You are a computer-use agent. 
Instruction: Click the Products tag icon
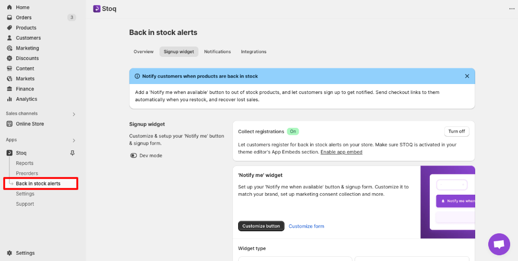(9, 28)
